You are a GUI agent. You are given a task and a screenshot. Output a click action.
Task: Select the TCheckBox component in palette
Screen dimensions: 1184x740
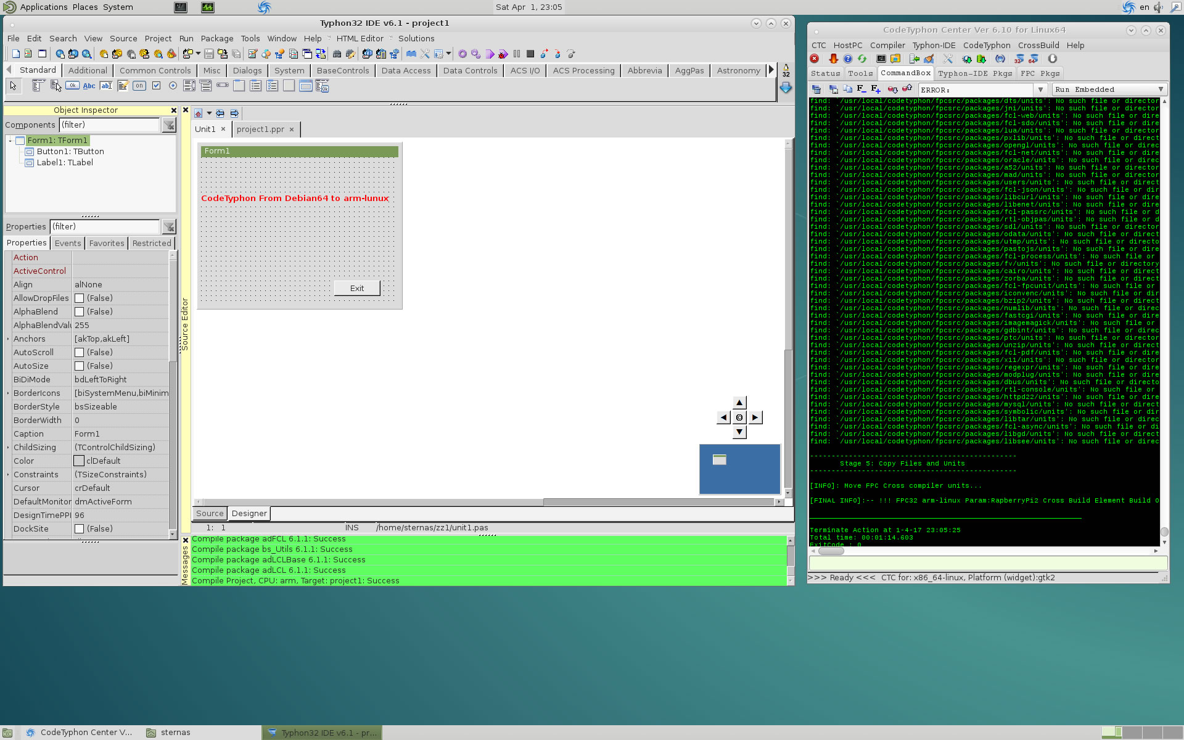156,86
